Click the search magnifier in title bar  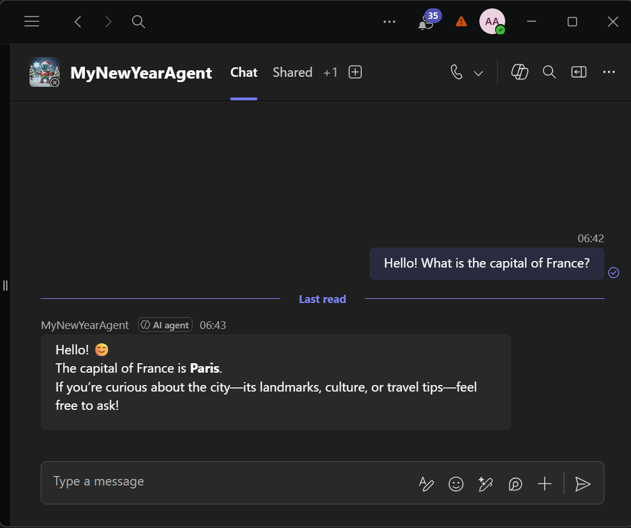pos(138,22)
